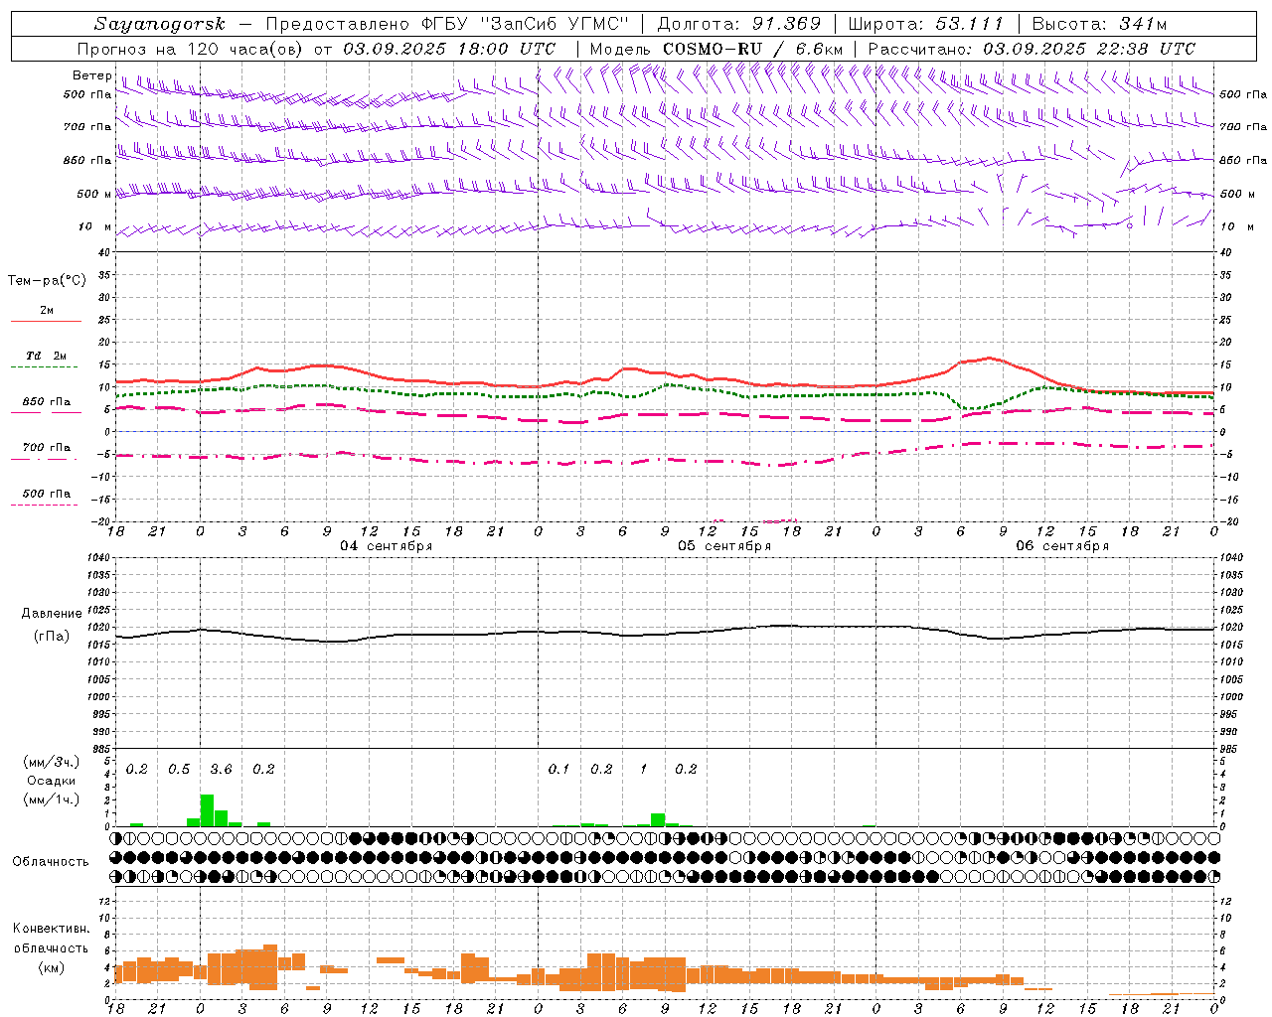Click the 'Высота: 341м' elevation value

(1099, 24)
